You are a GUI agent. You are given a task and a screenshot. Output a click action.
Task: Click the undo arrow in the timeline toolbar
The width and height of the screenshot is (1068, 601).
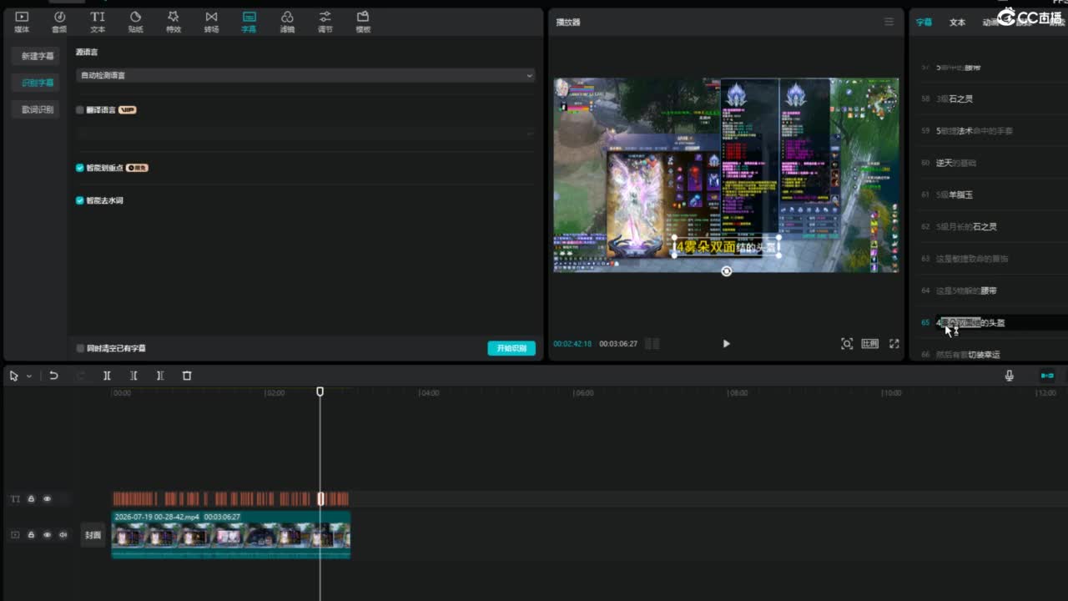tap(53, 376)
